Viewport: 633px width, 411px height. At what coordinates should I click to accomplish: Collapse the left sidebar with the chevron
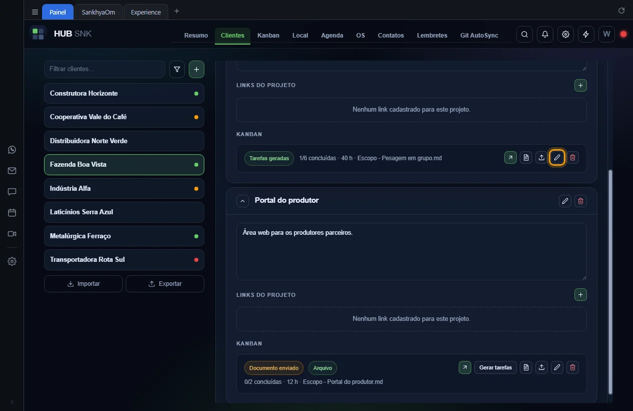[12, 402]
